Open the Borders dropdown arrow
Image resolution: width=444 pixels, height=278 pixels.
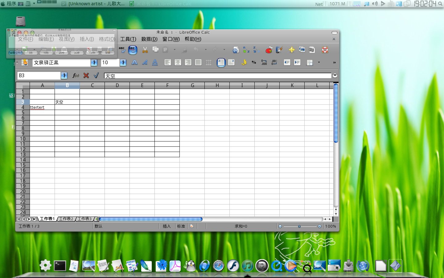pyautogui.click(x=319, y=62)
